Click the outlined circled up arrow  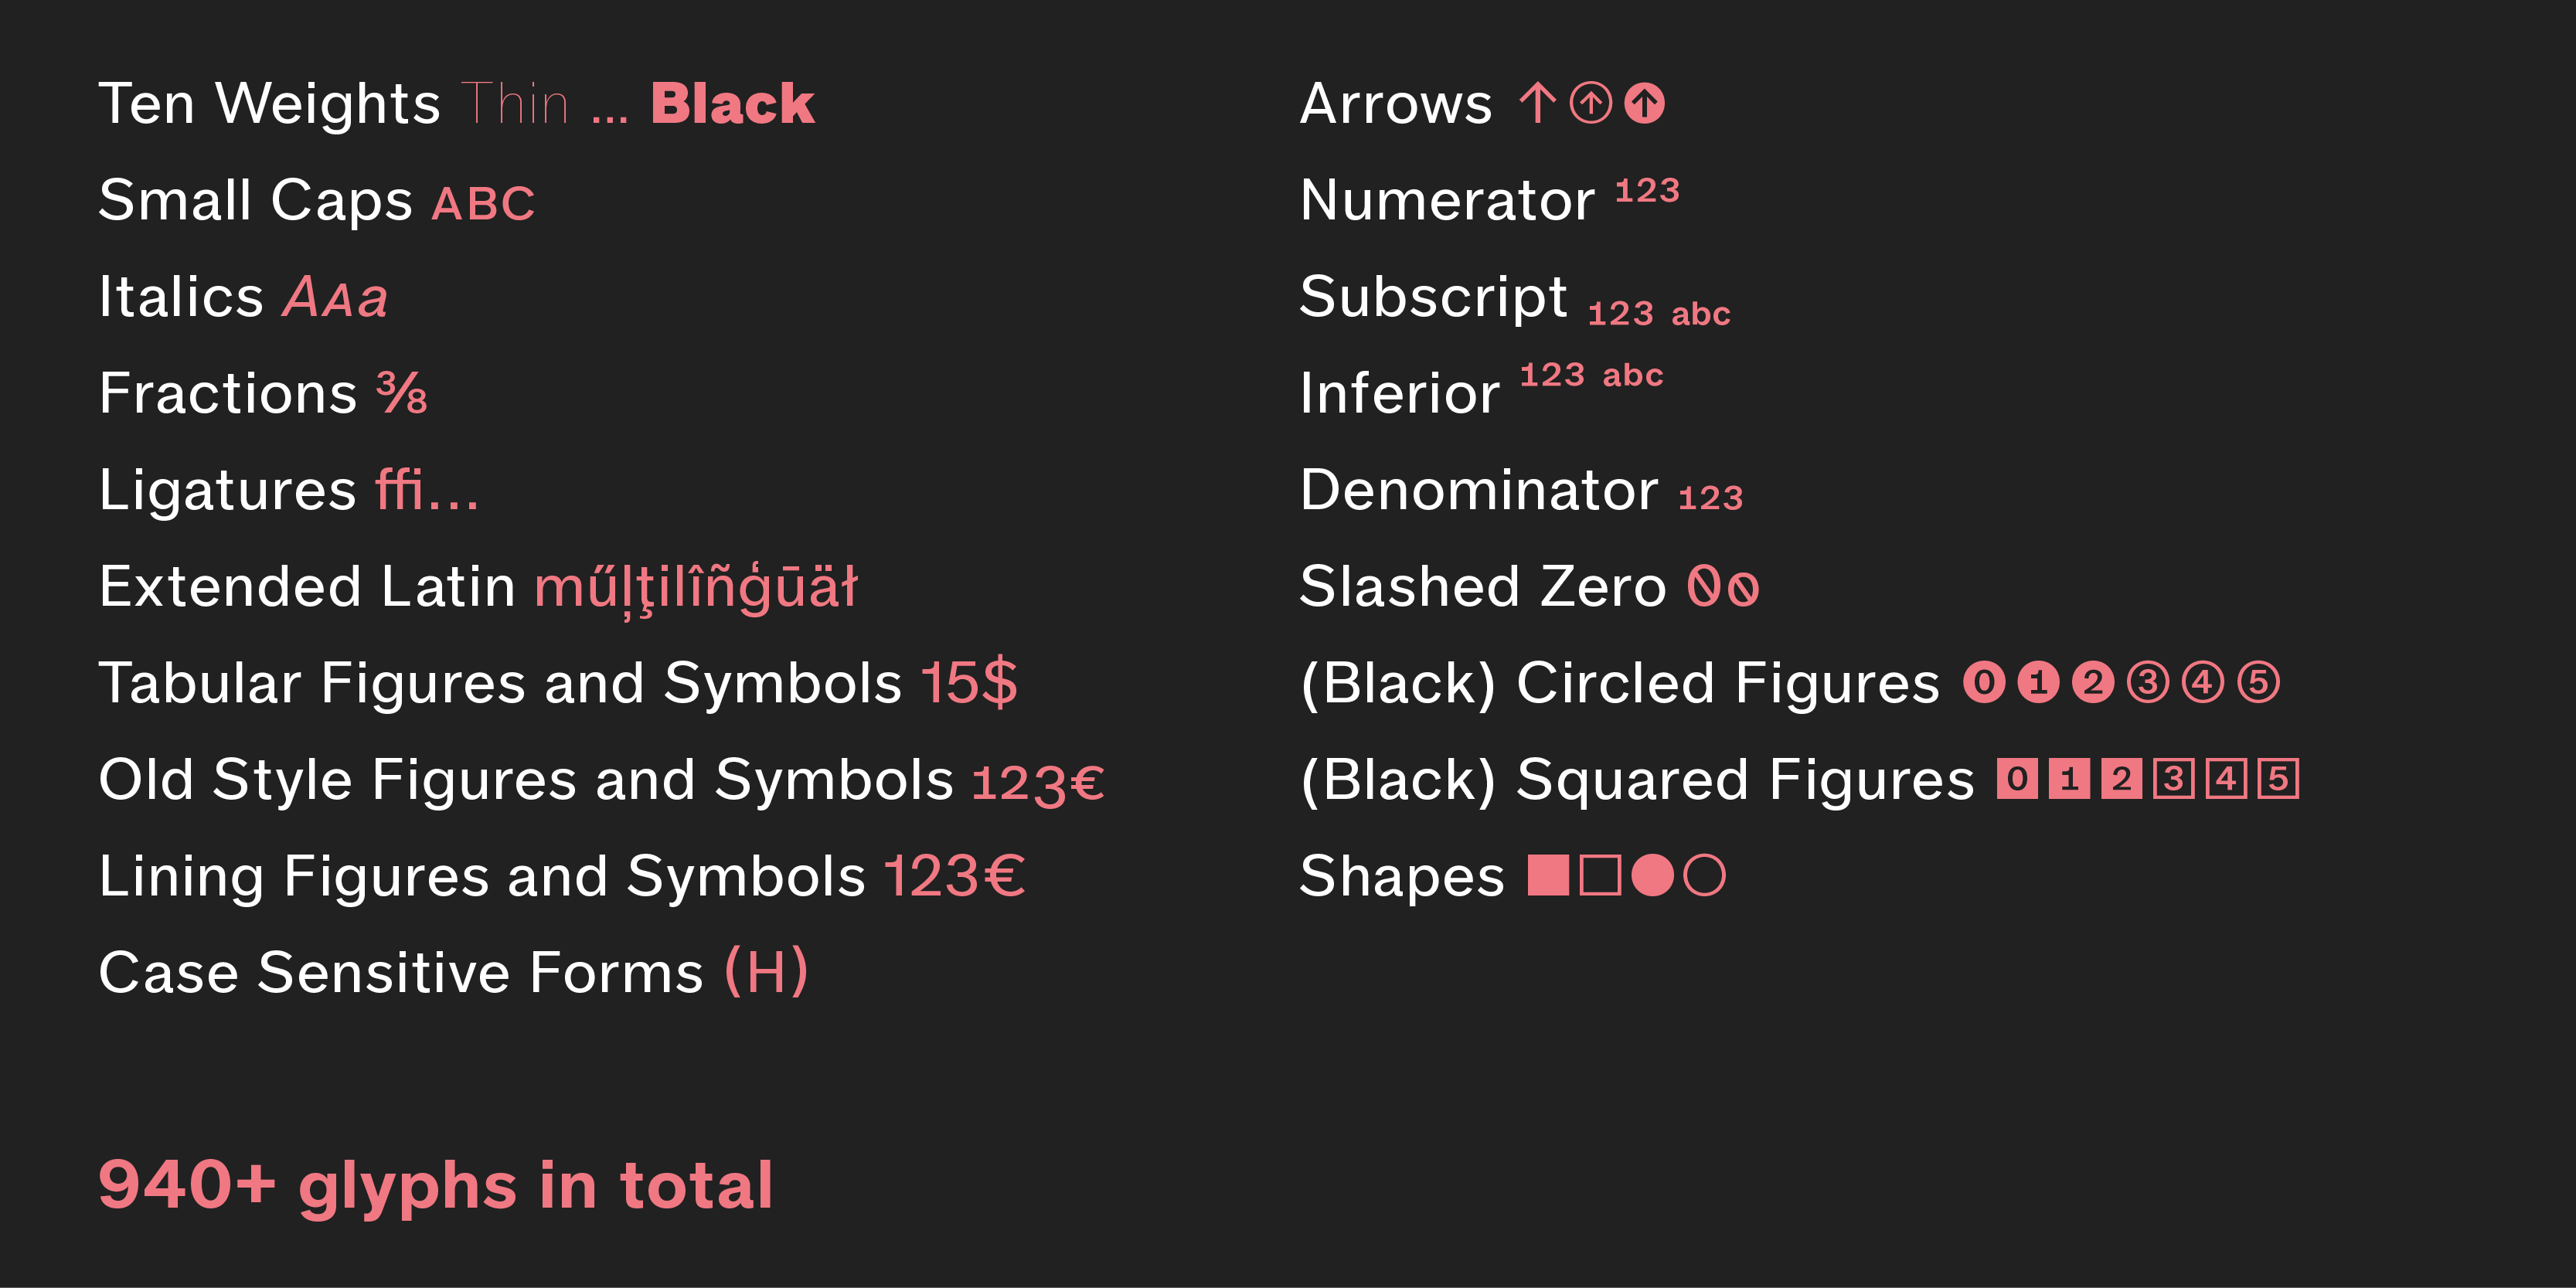pos(1591,103)
